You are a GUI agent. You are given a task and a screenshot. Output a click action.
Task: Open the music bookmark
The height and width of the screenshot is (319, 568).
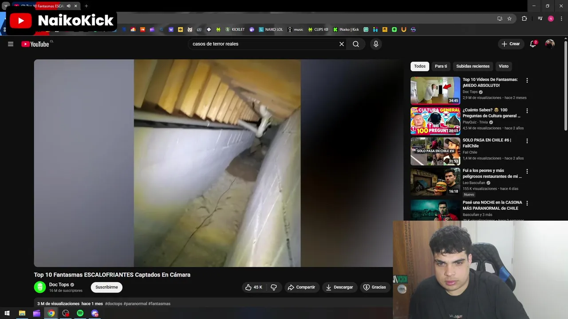coord(296,30)
